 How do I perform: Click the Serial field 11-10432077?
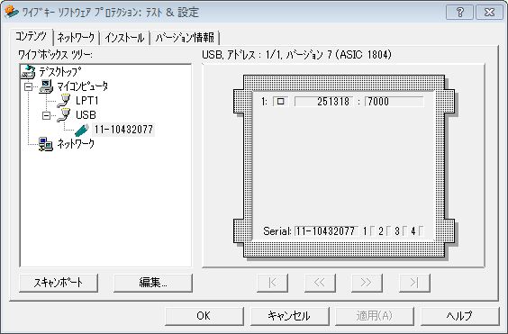point(326,231)
